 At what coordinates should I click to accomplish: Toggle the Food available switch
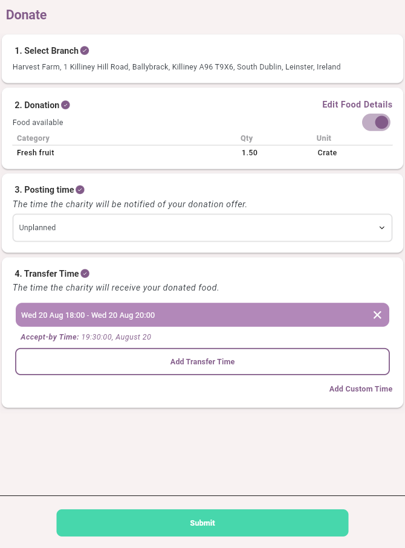click(x=376, y=123)
